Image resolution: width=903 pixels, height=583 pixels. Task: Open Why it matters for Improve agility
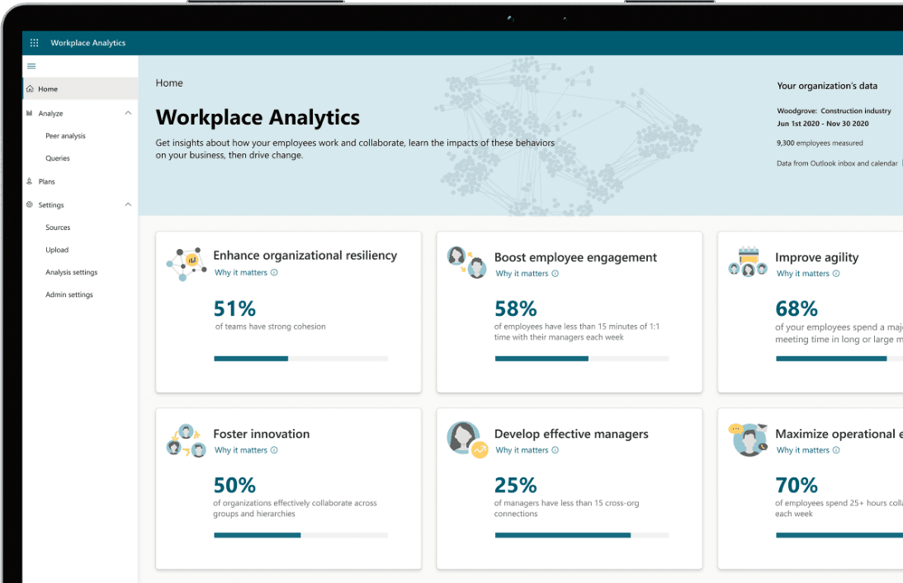(803, 274)
